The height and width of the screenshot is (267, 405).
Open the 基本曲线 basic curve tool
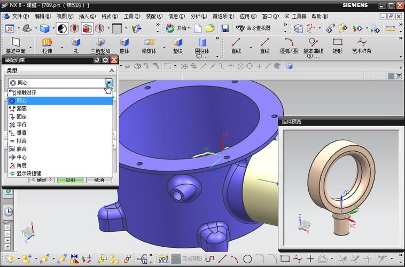[x=313, y=47]
